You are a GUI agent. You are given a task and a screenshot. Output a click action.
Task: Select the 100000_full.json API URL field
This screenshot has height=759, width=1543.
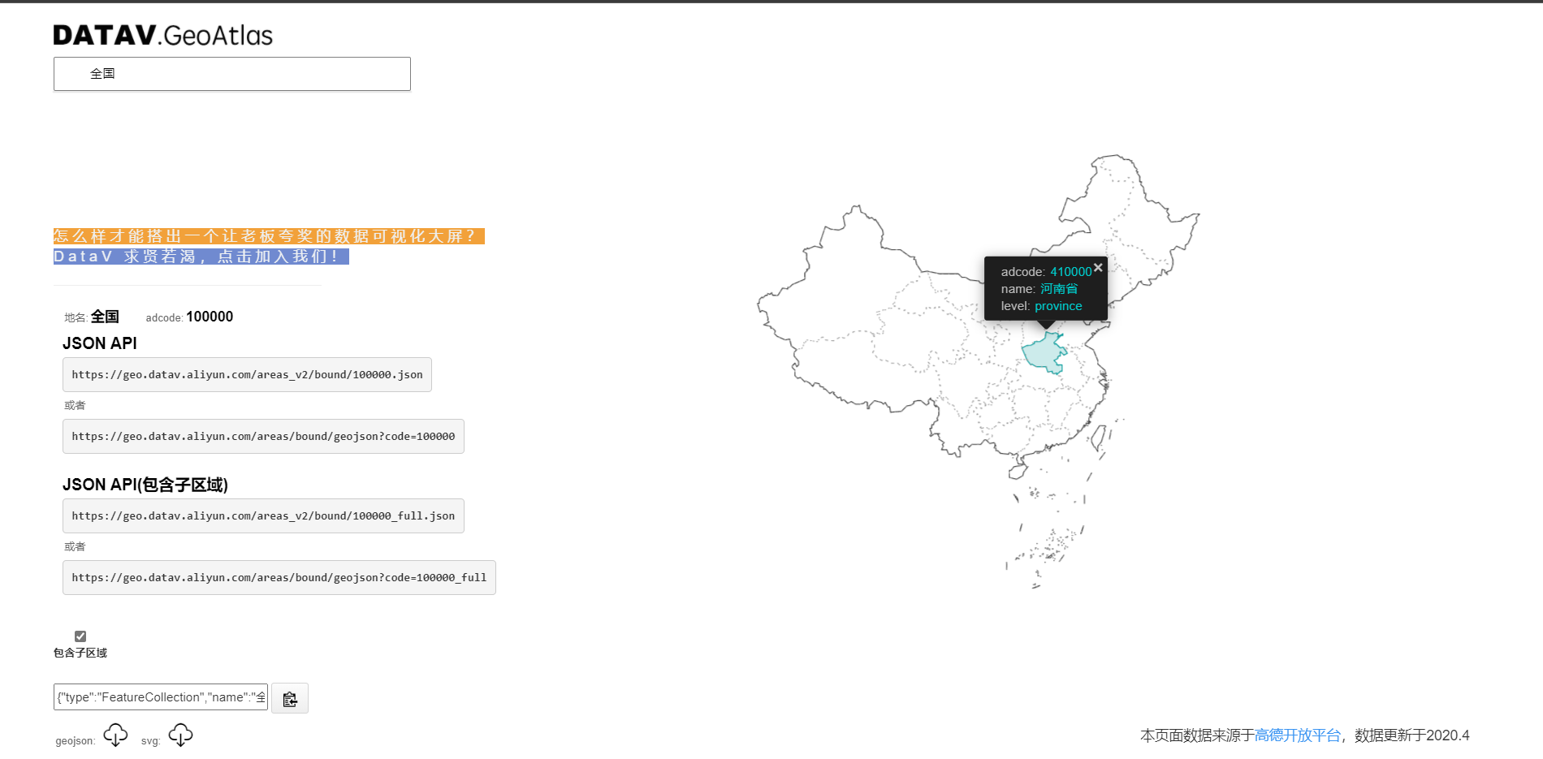coord(263,515)
